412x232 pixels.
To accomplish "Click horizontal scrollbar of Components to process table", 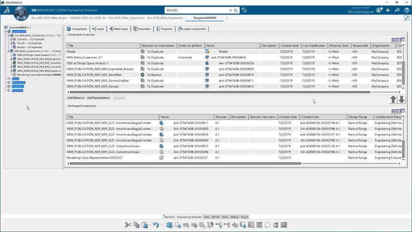I will (220, 92).
